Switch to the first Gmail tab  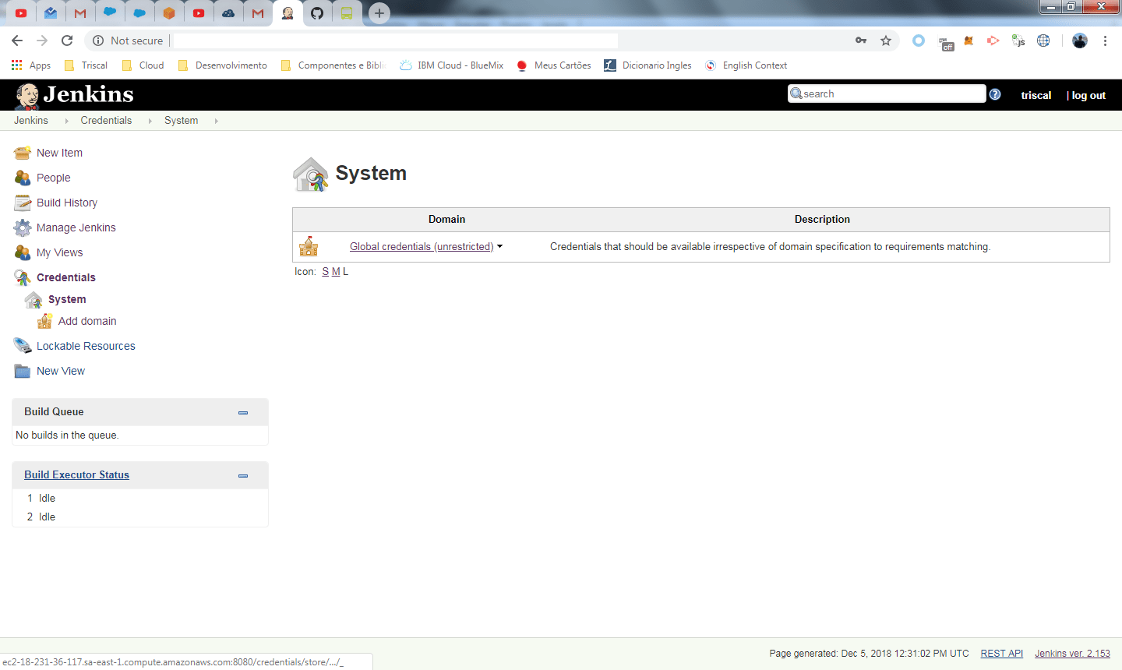pos(80,13)
